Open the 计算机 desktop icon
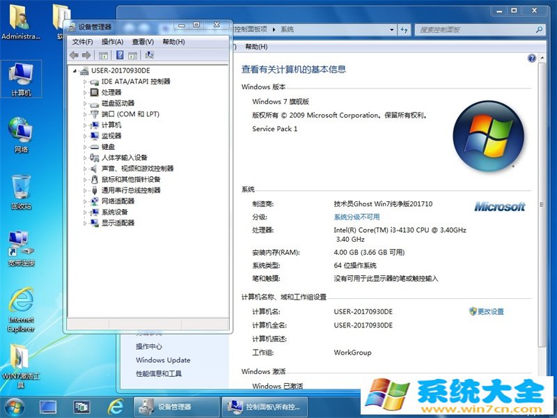 (21, 77)
